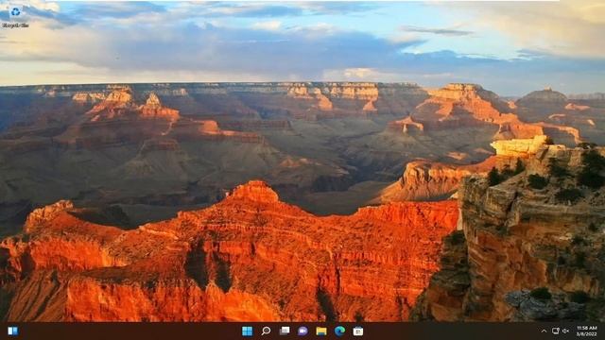Open the Windows Start menu
This screenshot has height=340, width=605.
(247, 331)
